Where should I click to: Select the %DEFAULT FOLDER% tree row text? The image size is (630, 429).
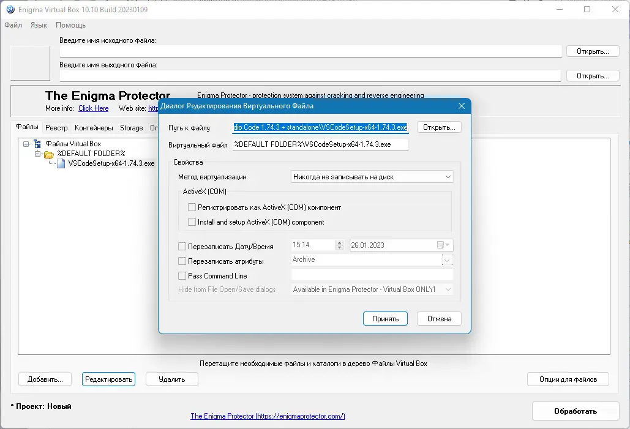click(91, 154)
